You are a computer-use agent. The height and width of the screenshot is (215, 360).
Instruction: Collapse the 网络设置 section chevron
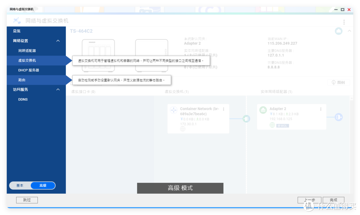click(58, 41)
